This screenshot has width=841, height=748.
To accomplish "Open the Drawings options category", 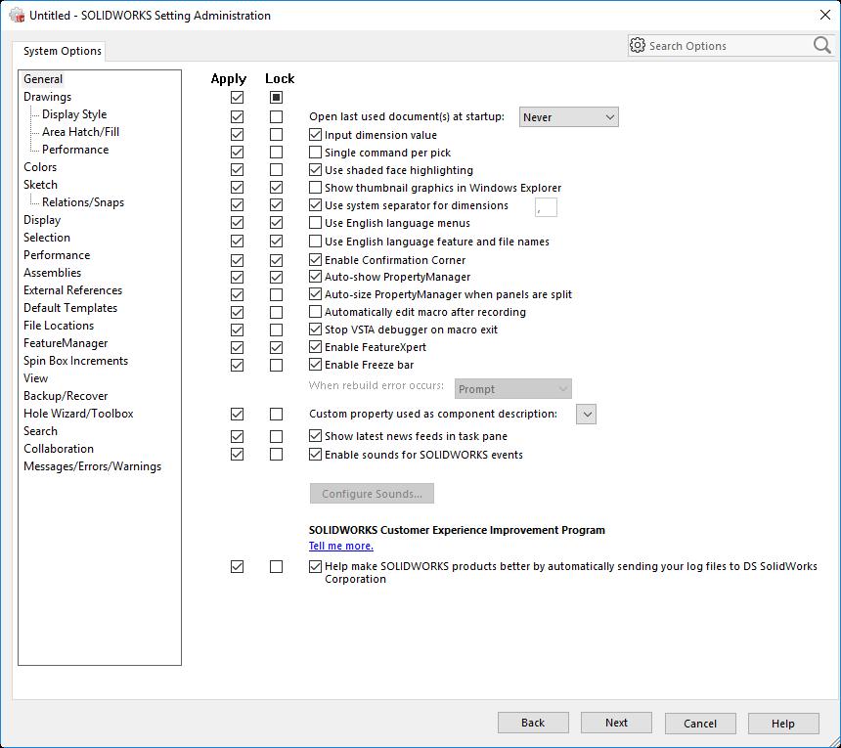I will [x=47, y=97].
